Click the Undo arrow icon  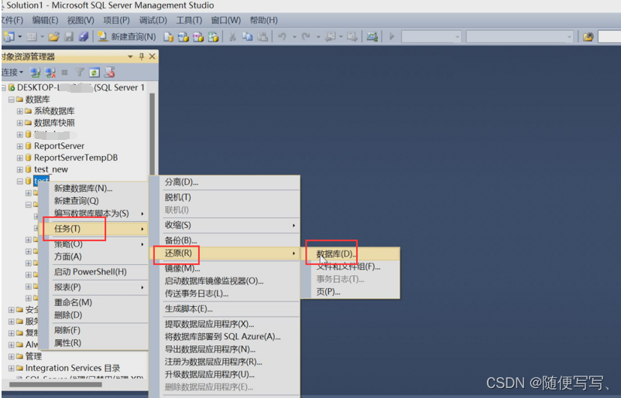click(282, 37)
